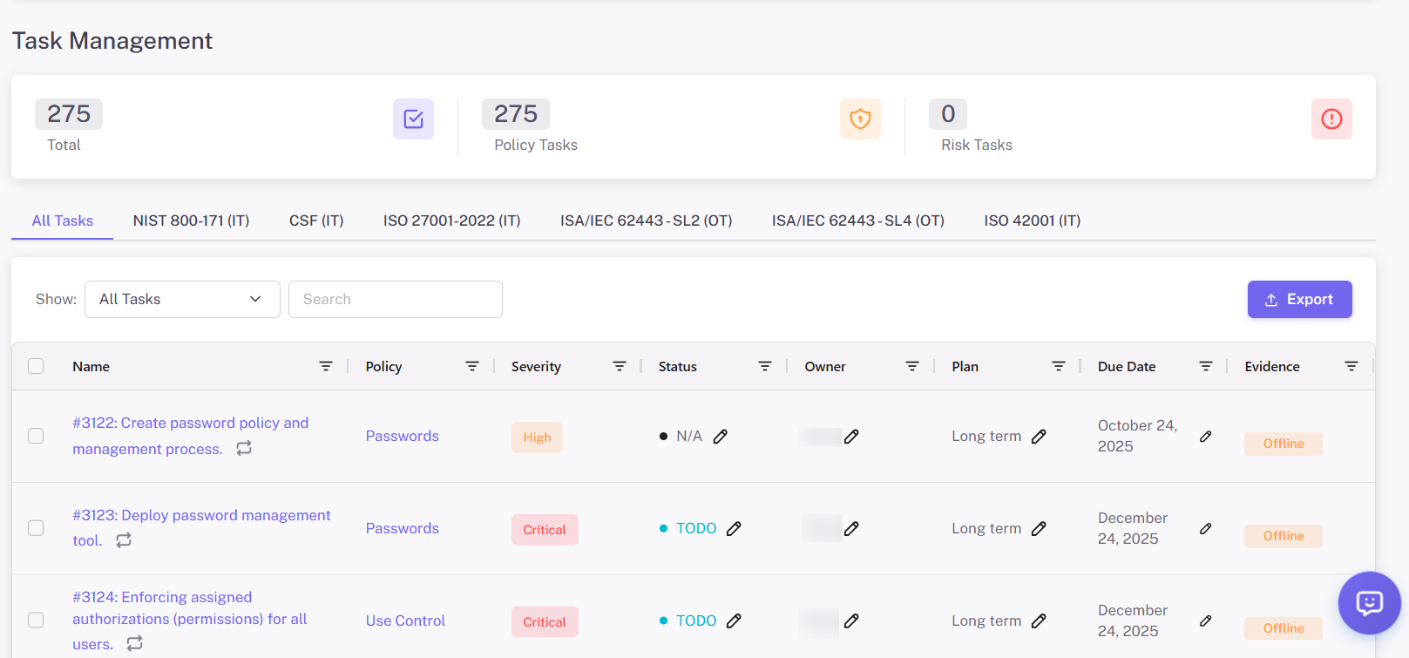Tick the select-all checkbox in header

point(36,366)
